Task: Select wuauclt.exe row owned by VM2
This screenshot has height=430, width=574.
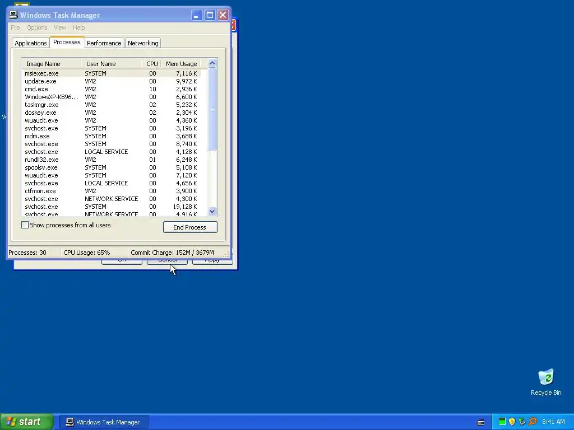Action: 112,120
